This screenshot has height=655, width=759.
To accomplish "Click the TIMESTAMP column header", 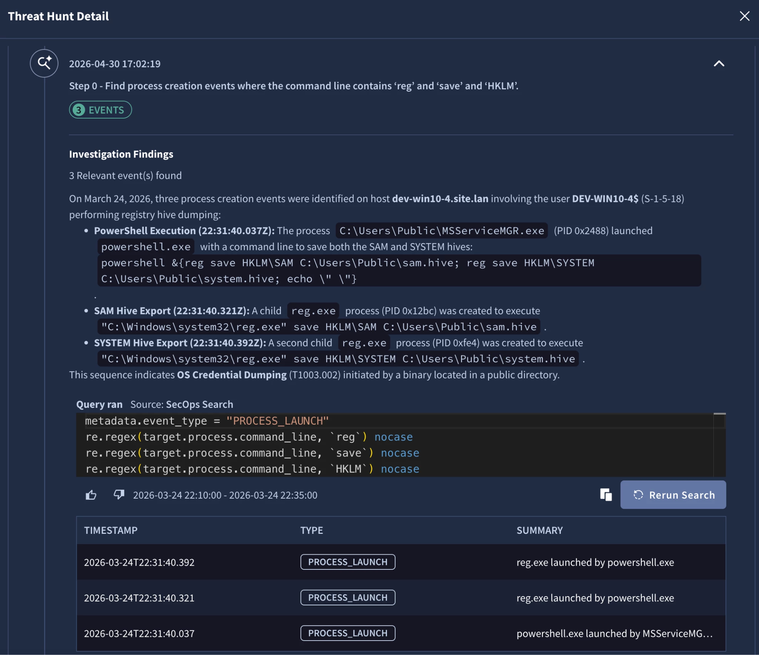I will [x=111, y=530].
